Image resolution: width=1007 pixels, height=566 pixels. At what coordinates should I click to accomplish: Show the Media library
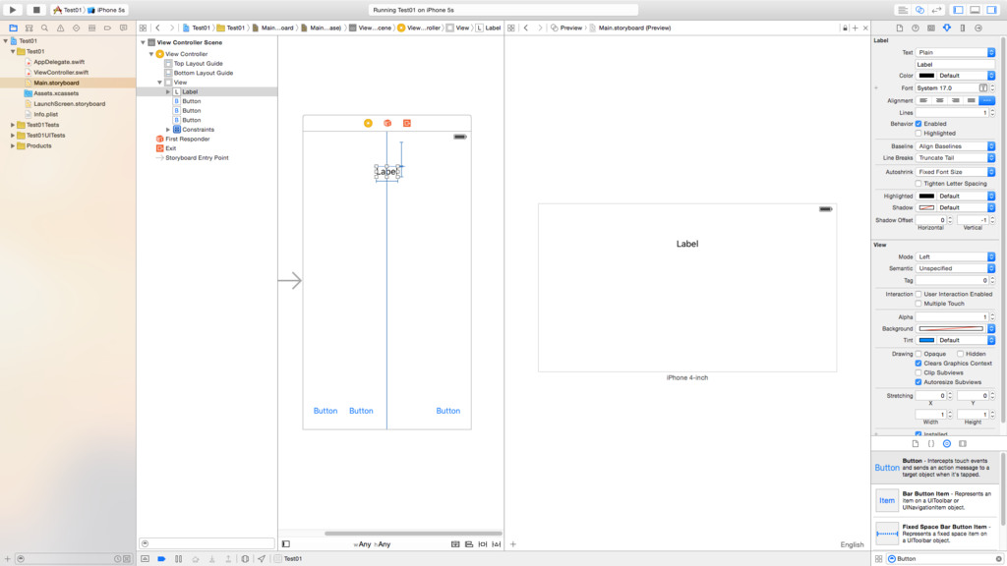[x=963, y=443]
